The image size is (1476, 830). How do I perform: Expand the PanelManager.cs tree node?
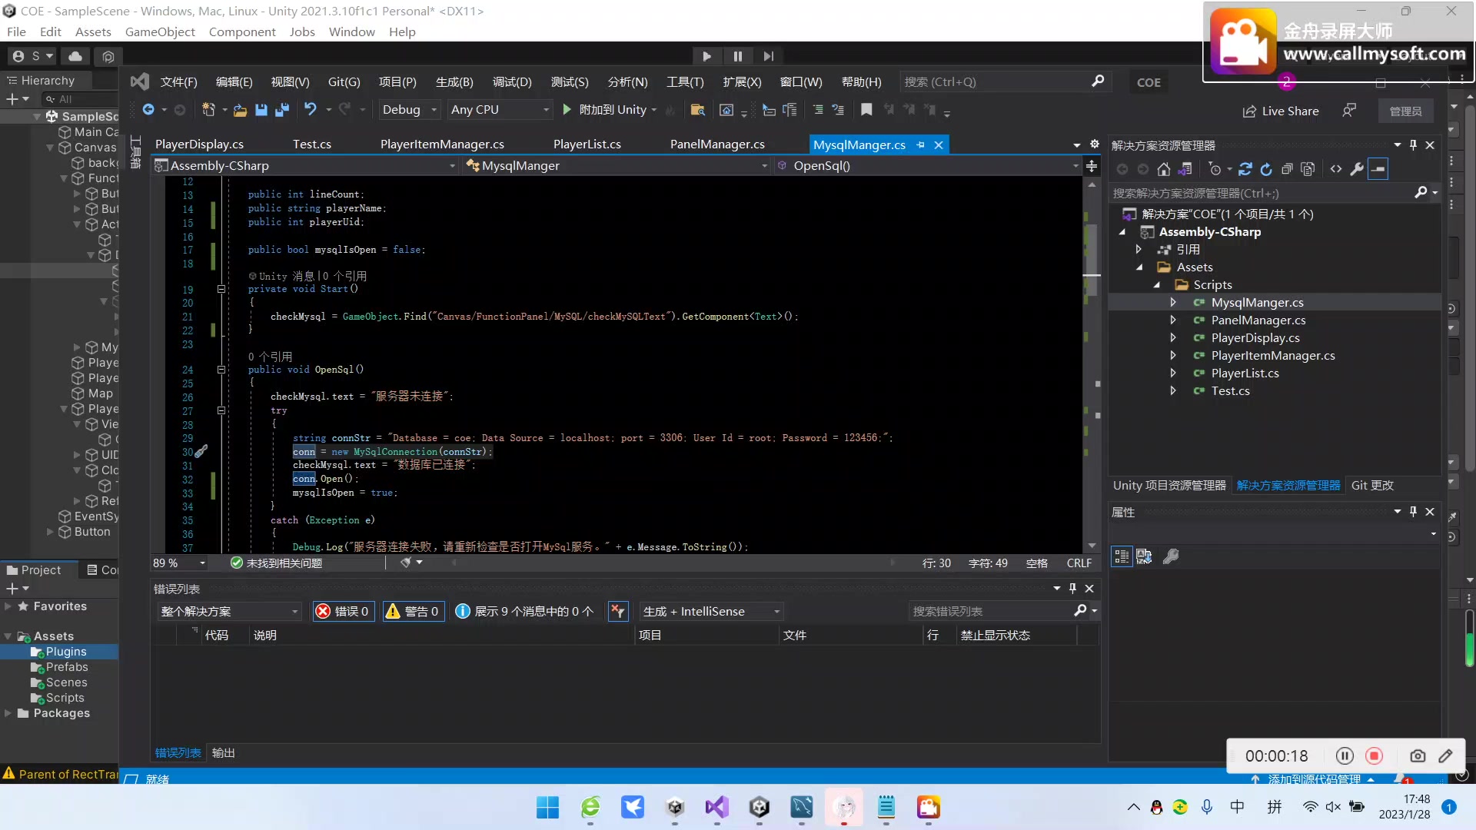pyautogui.click(x=1172, y=320)
